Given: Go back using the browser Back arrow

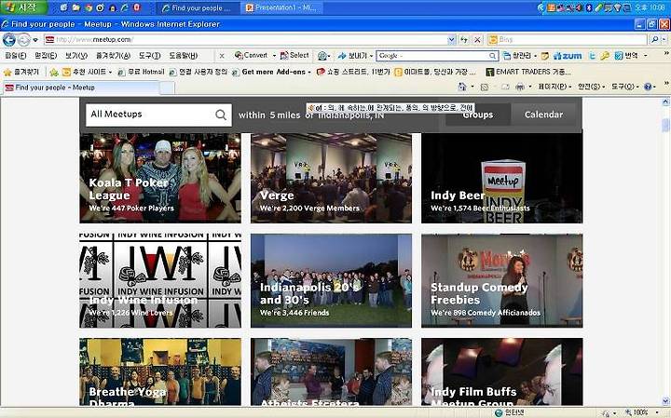Looking at the screenshot, I should 9,40.
